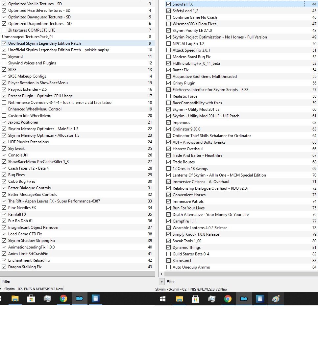The height and width of the screenshot is (355, 318).
Task: Click the horizontal scrollbar left arrow in right pane
Action: (161, 274)
